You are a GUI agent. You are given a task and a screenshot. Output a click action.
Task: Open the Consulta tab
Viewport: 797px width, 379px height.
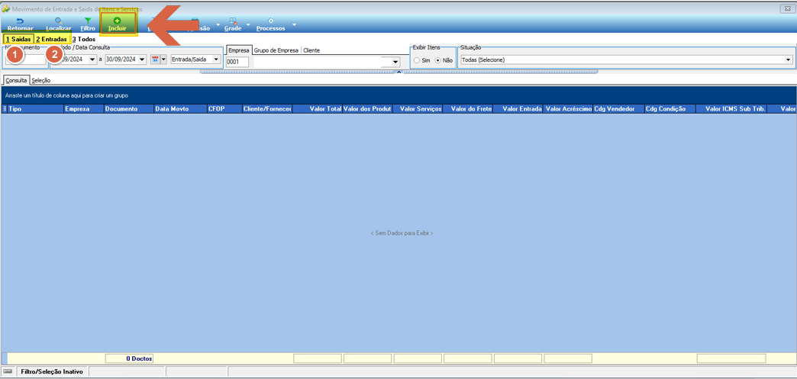pyautogui.click(x=16, y=80)
